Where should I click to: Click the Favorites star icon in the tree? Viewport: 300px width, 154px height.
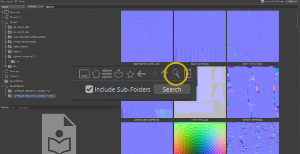point(7,76)
